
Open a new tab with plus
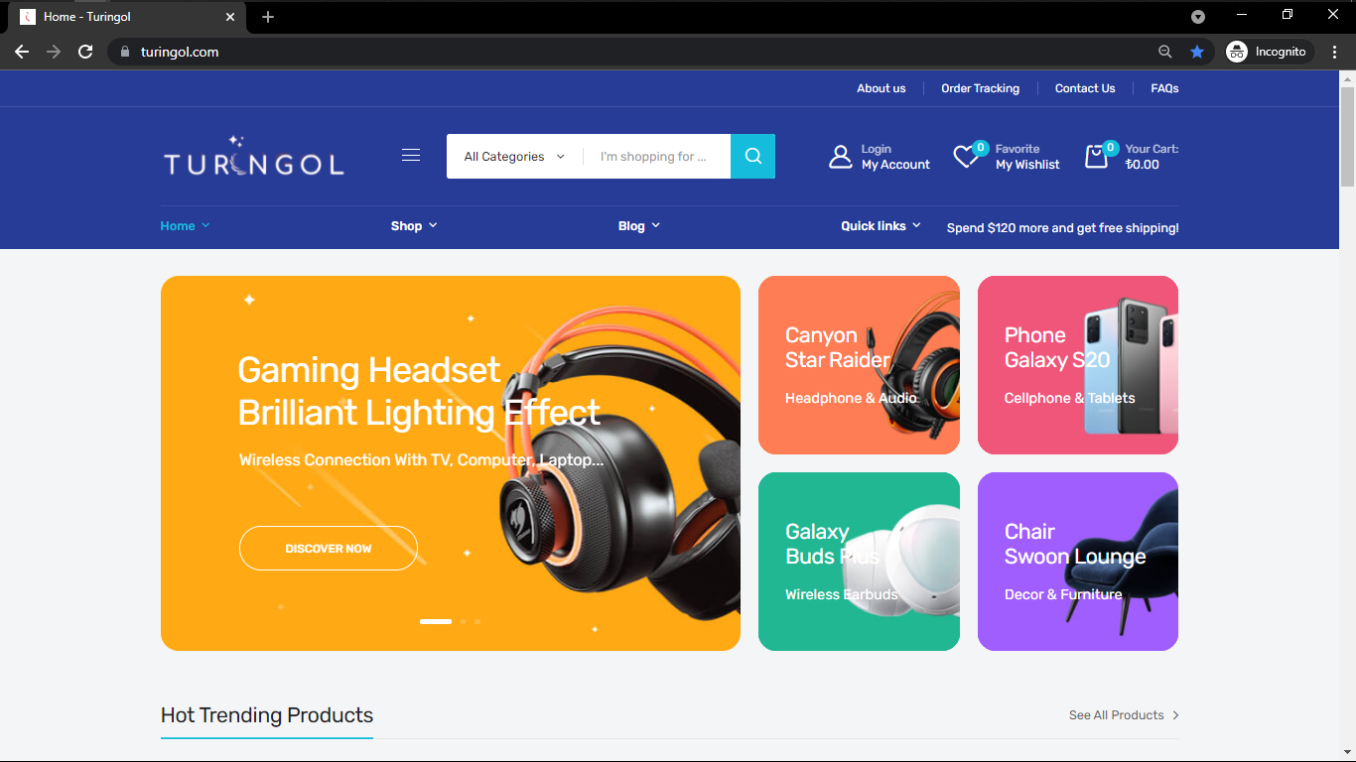coord(268,17)
